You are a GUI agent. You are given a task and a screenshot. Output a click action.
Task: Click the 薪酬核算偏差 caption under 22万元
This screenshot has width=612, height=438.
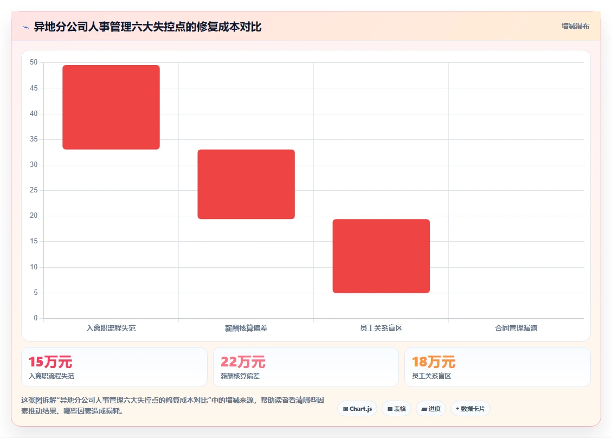(x=240, y=376)
